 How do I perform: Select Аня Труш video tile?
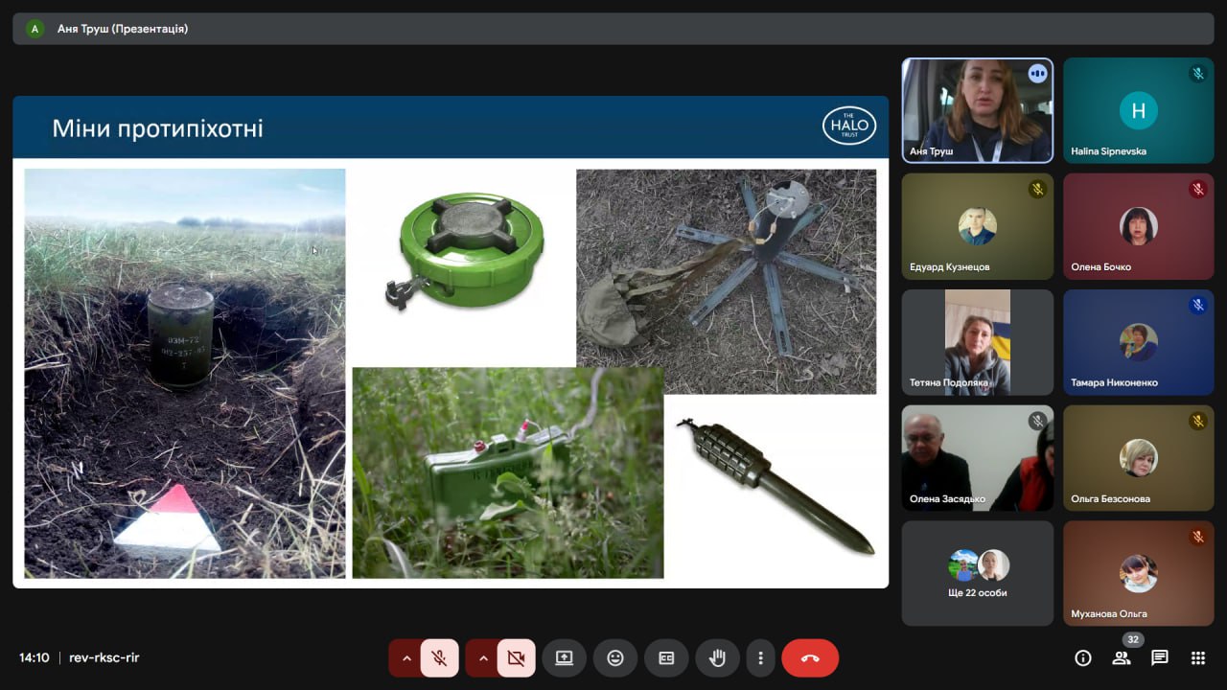click(x=977, y=110)
